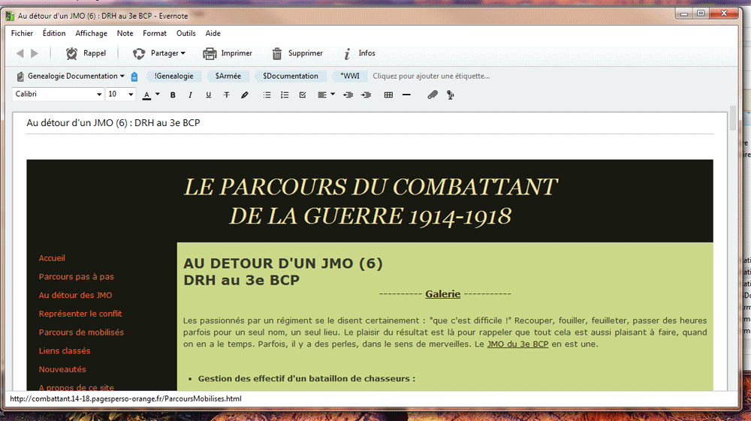Follow the Représenter le conflit link
Viewport: 751px width, 421px height.
(80, 314)
